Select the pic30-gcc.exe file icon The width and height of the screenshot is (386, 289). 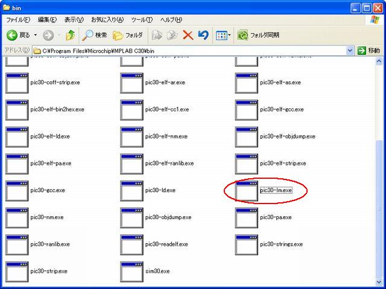(x=17, y=191)
